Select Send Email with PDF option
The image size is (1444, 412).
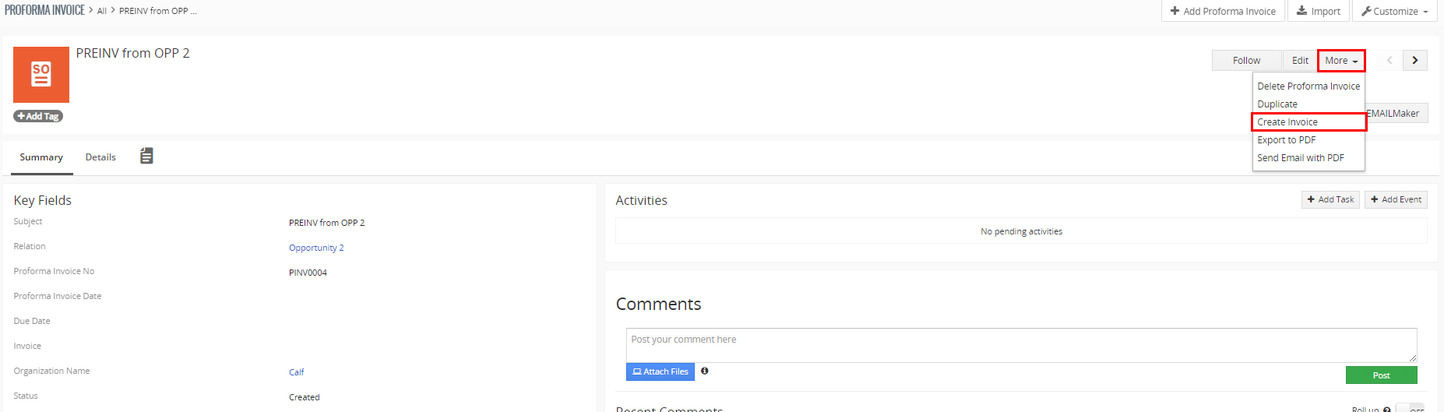[x=1300, y=158]
